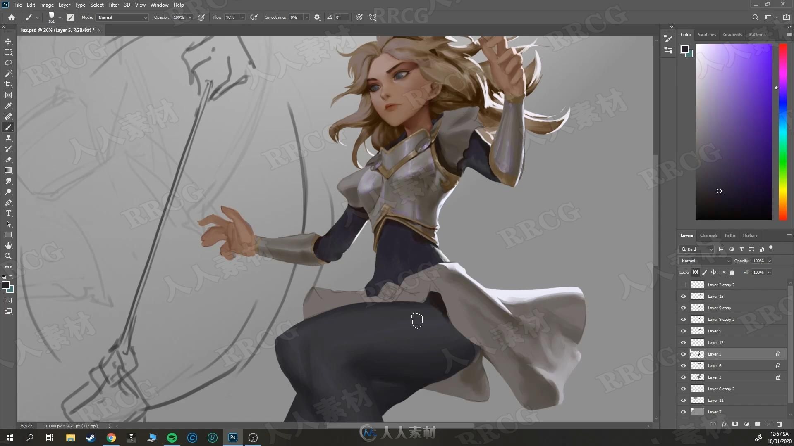Click the vertical hue slider

coord(783,131)
